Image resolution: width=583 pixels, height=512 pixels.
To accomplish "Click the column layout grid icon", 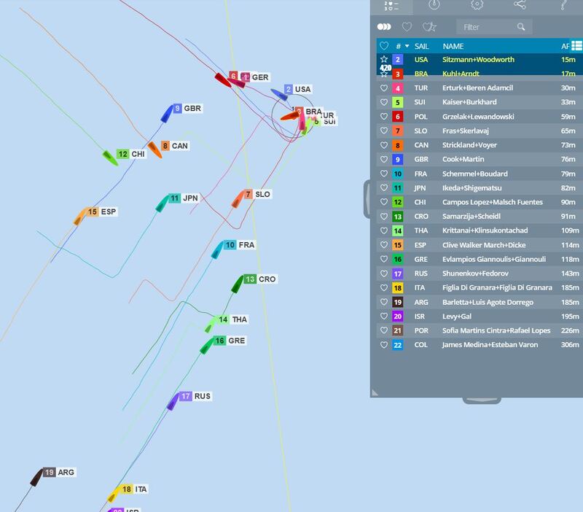I will pos(576,45).
